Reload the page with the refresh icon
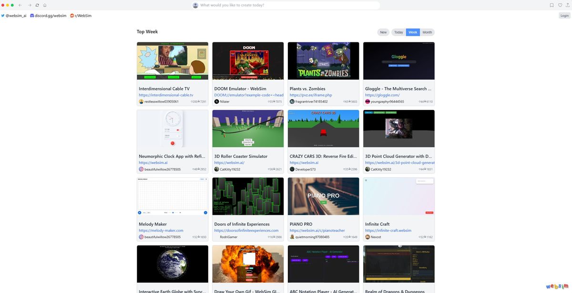The image size is (572, 293). tap(37, 5)
